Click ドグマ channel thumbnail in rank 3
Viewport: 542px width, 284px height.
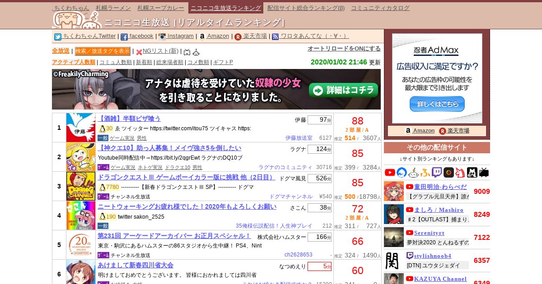(x=81, y=186)
